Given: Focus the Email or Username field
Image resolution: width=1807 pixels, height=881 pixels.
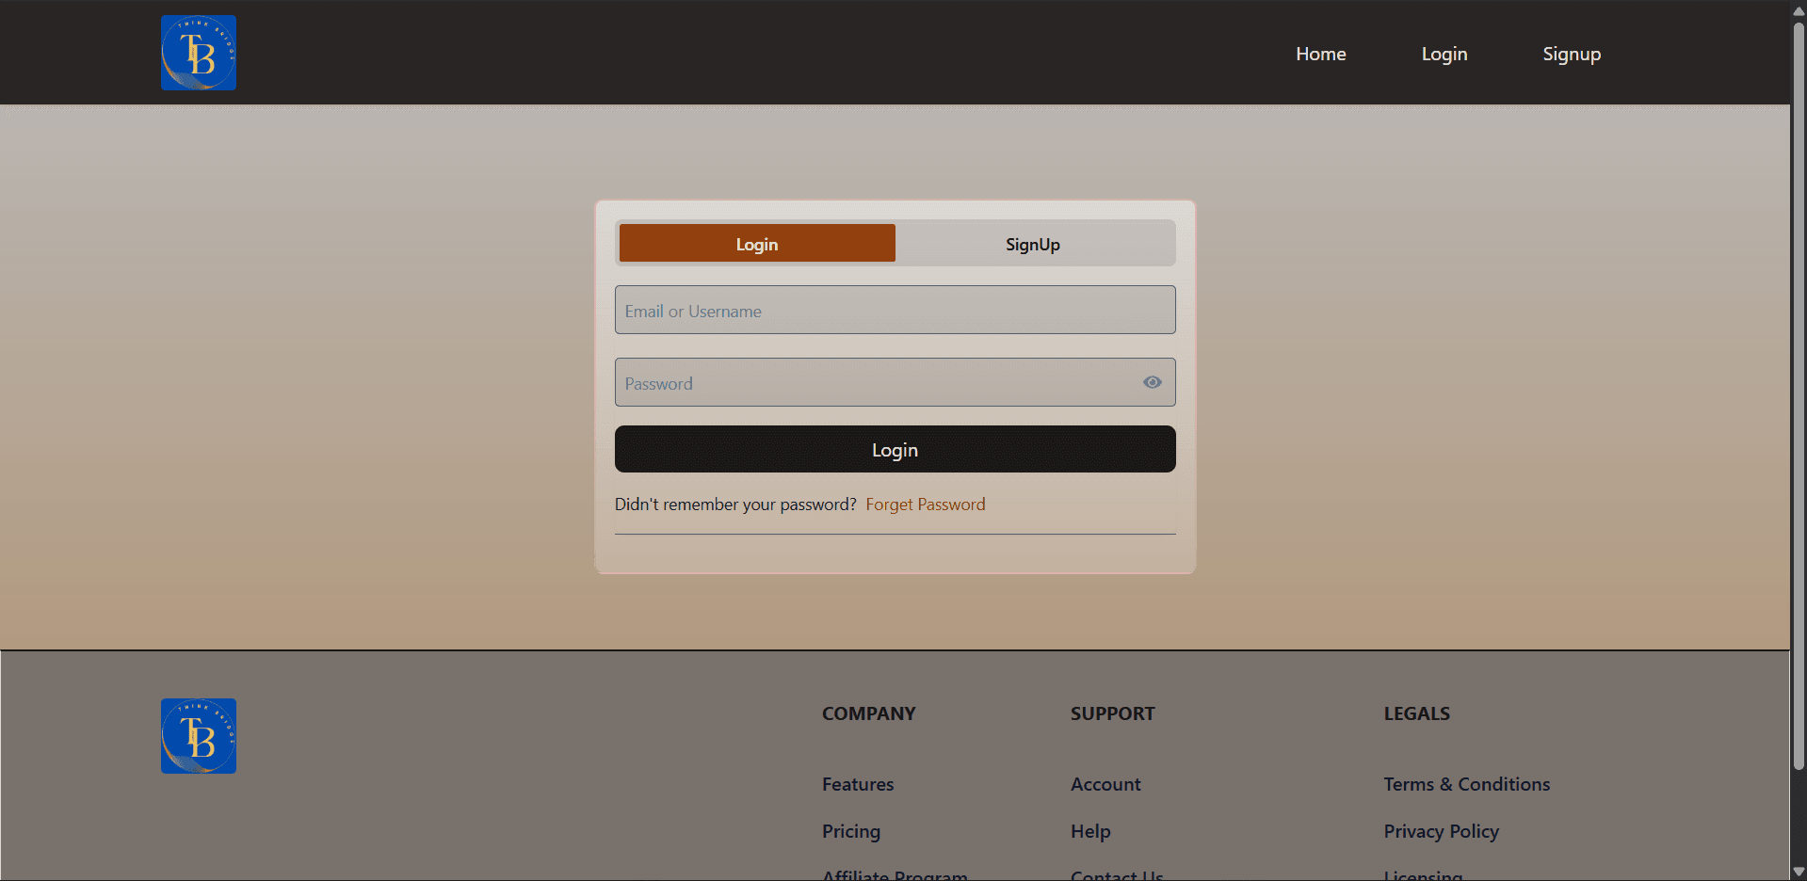Looking at the screenshot, I should point(895,311).
